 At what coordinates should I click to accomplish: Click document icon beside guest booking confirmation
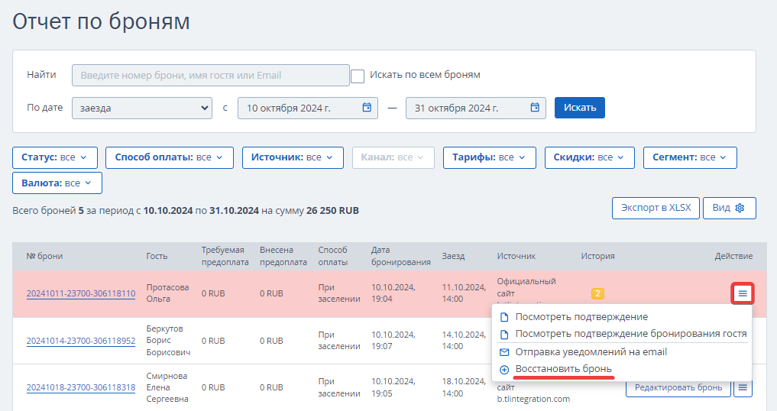[x=504, y=334]
